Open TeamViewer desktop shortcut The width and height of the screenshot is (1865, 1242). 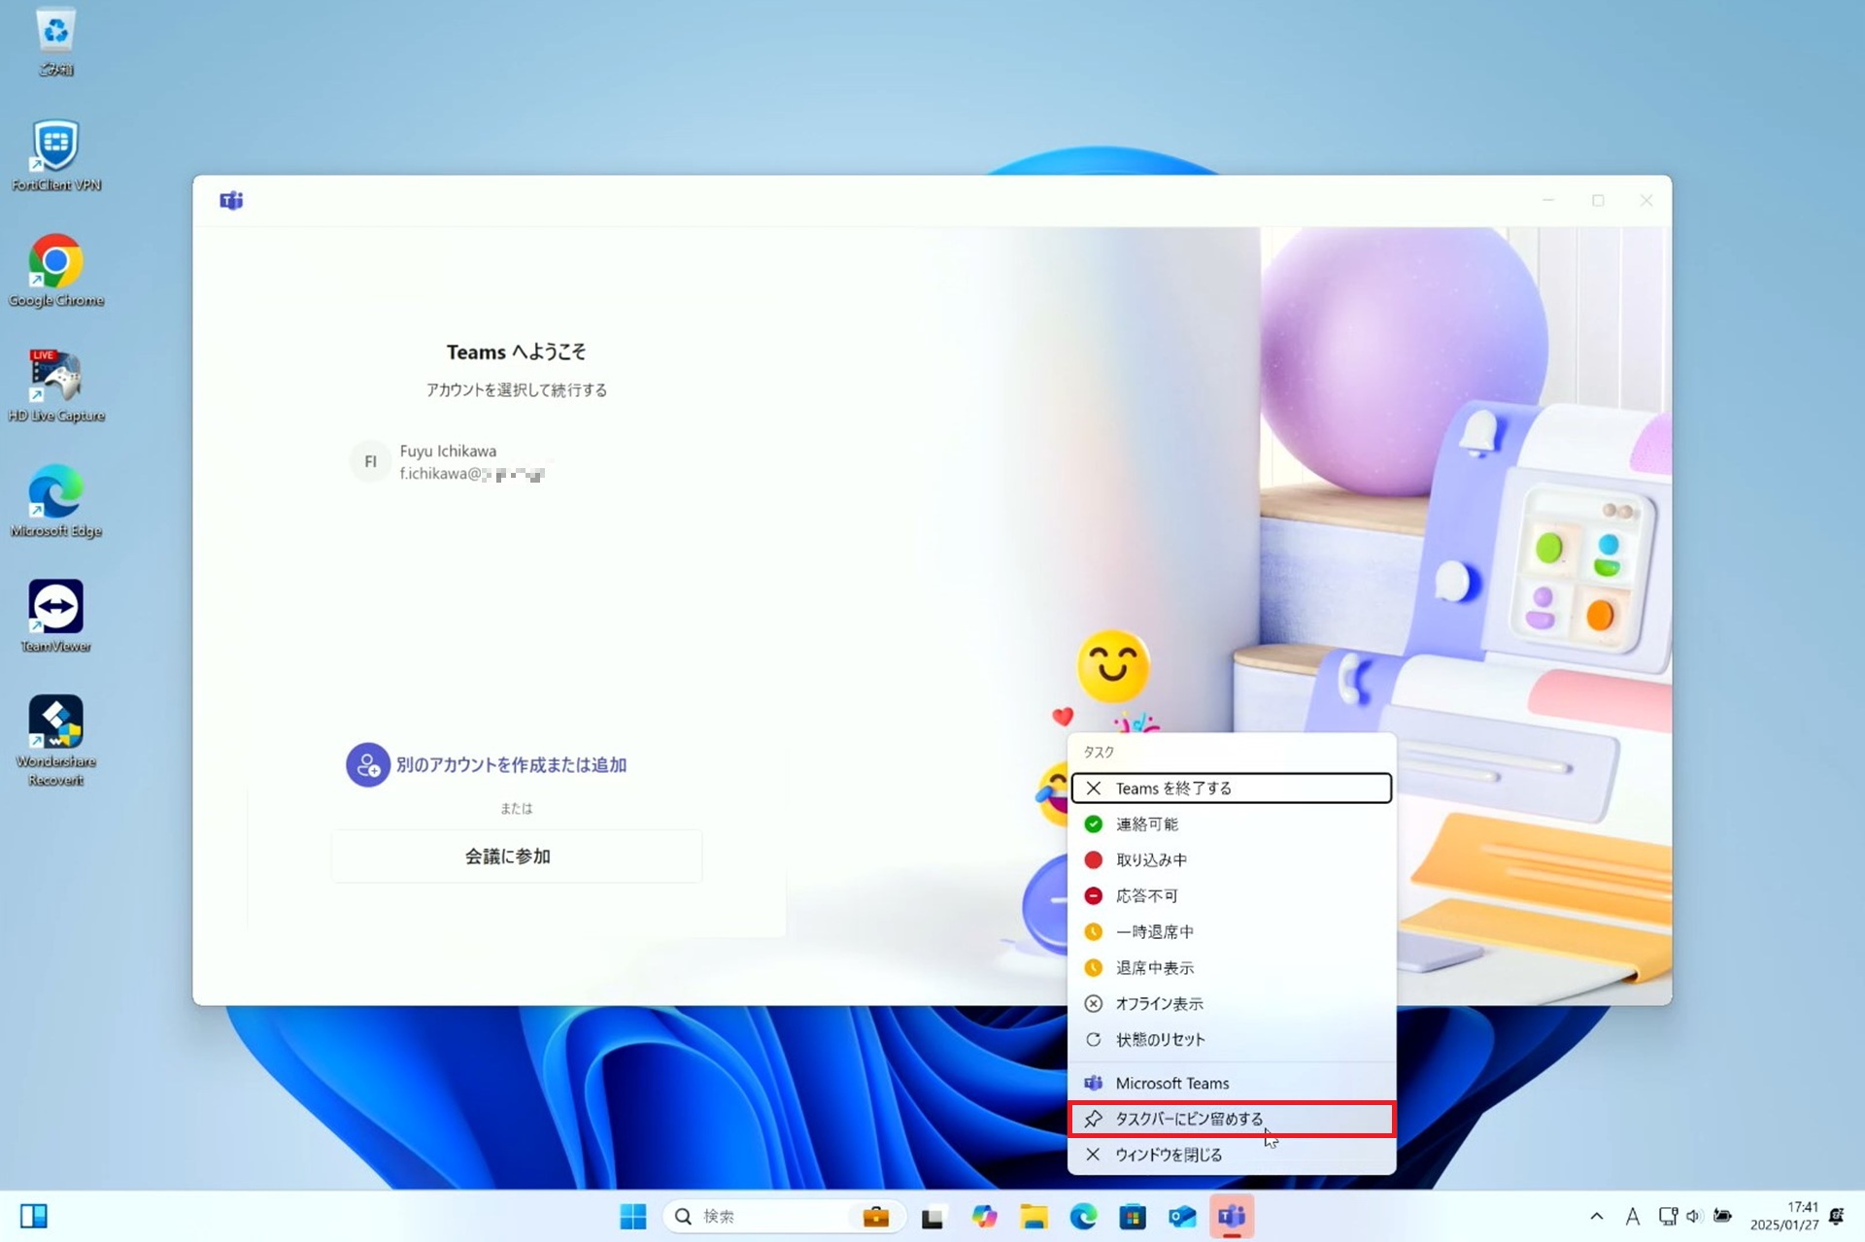(x=55, y=617)
